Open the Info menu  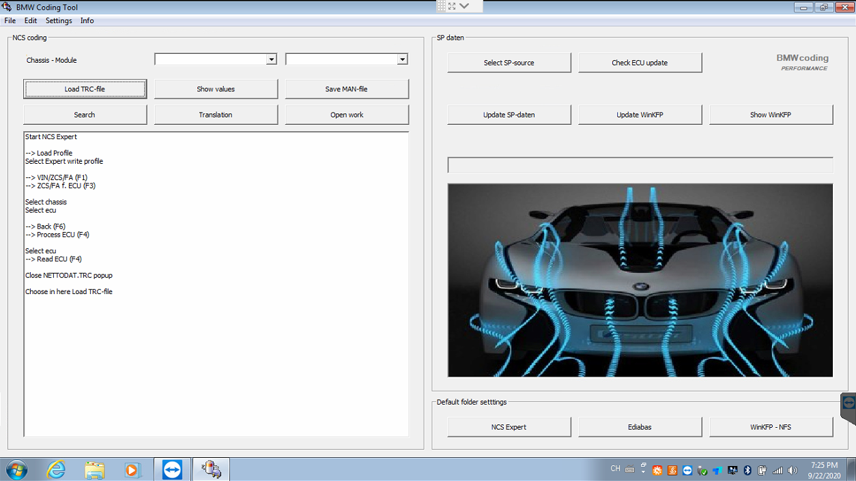tap(87, 20)
